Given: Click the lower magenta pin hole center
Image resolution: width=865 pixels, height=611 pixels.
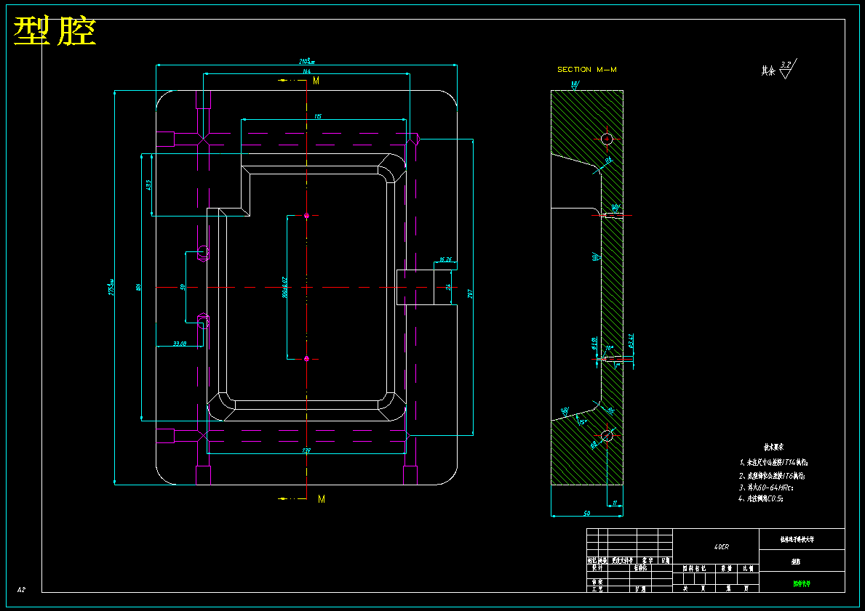Looking at the screenshot, I should pos(307,359).
